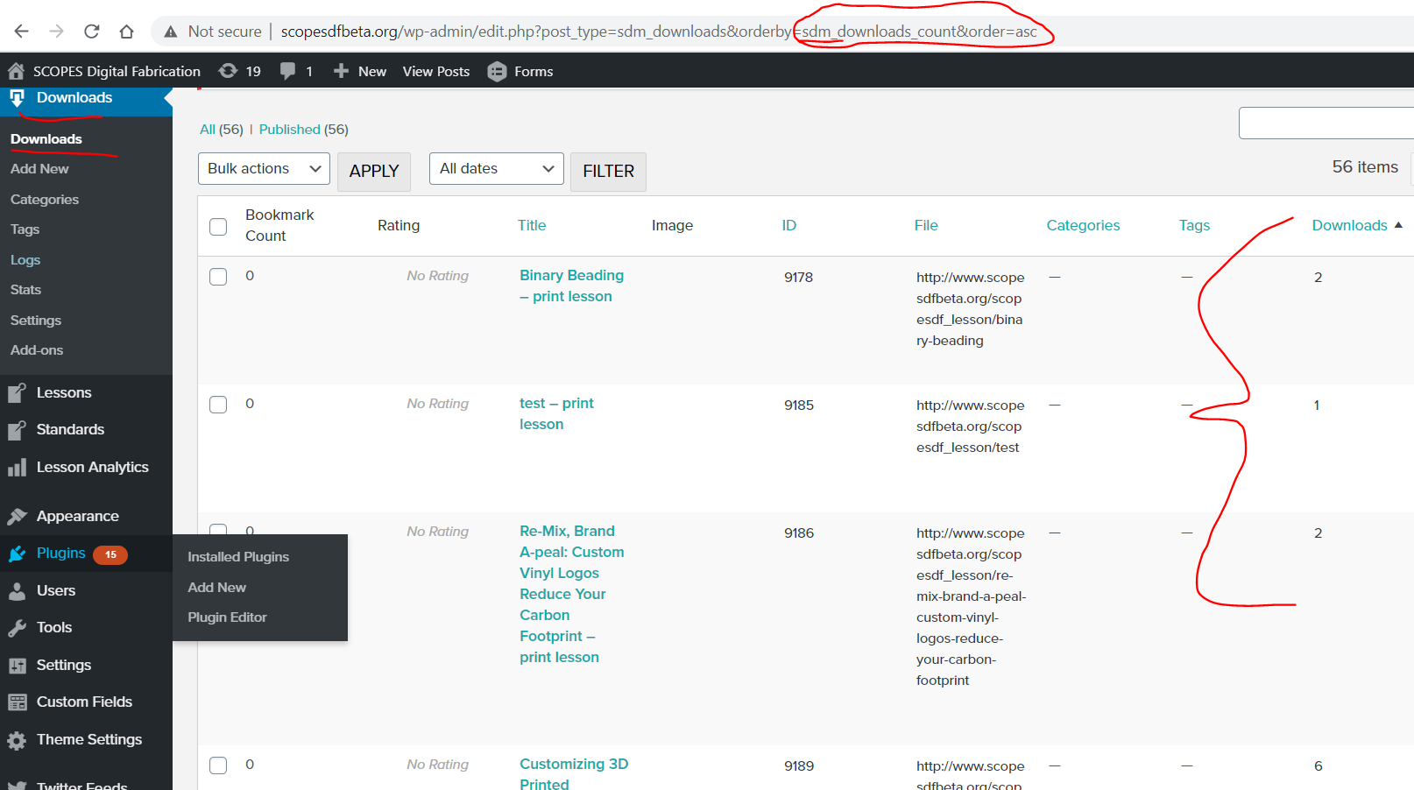Viewport: 1414px width, 790px height.
Task: Click the Theme Settings gear icon
Action: pyautogui.click(x=17, y=740)
